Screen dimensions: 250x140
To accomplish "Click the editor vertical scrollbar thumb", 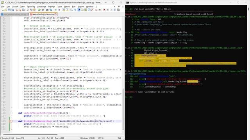I will click(123, 109).
